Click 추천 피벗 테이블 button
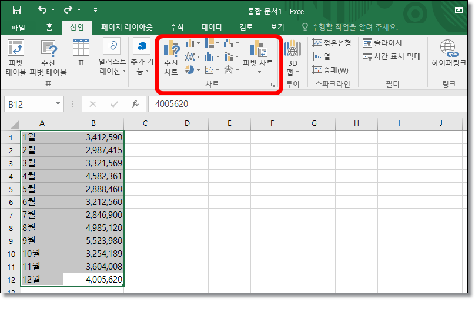Image resolution: width=475 pixels, height=309 pixels. pos(48,58)
